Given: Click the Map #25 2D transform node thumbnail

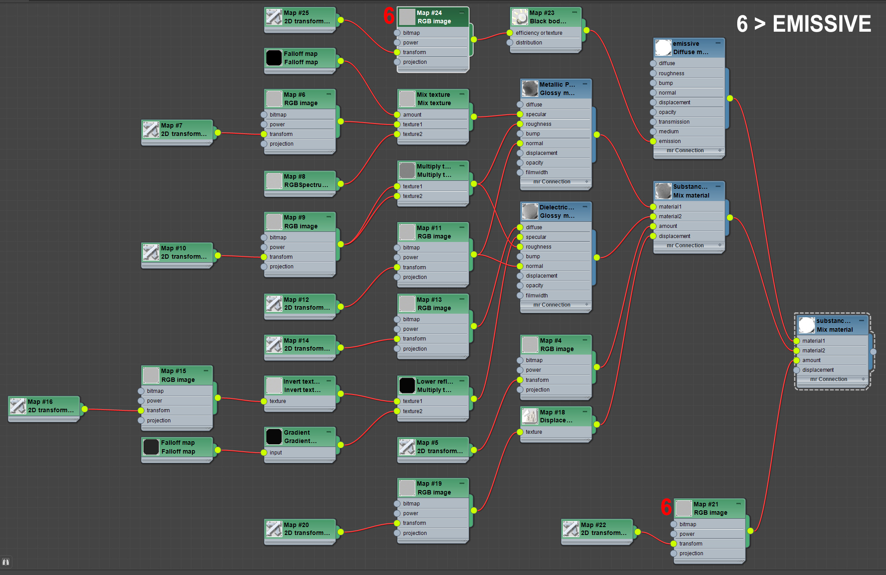Looking at the screenshot, I should (x=274, y=17).
